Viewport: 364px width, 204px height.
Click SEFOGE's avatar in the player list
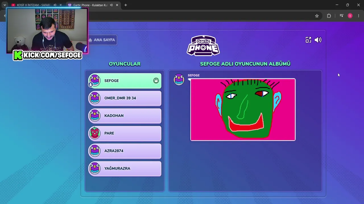[x=95, y=80]
